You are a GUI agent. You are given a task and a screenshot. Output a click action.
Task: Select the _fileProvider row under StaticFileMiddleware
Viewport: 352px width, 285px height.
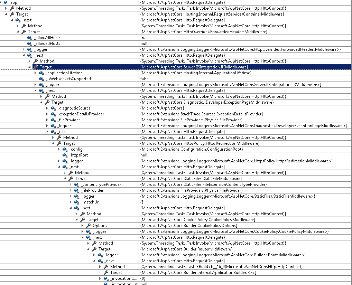click(92, 190)
